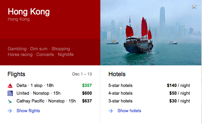Select the Cathay Pacific Nonstop flight
202x124 pixels.
[49, 101]
